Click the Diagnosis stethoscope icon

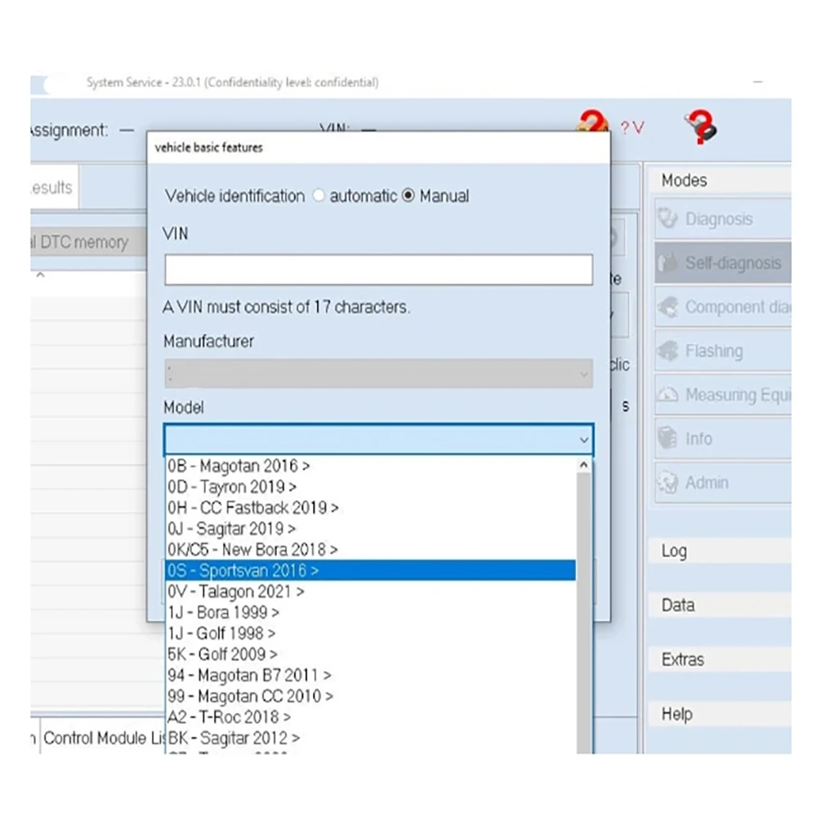[668, 218]
